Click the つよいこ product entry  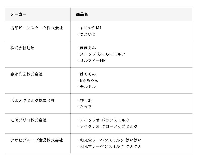tap(88, 34)
